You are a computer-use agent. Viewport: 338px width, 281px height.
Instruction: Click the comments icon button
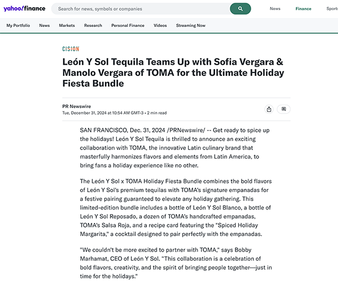[284, 109]
